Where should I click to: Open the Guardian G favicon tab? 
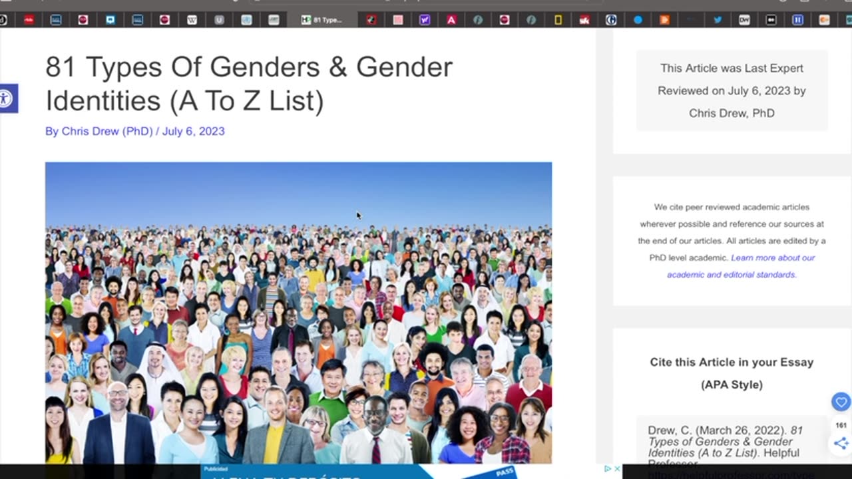611,20
